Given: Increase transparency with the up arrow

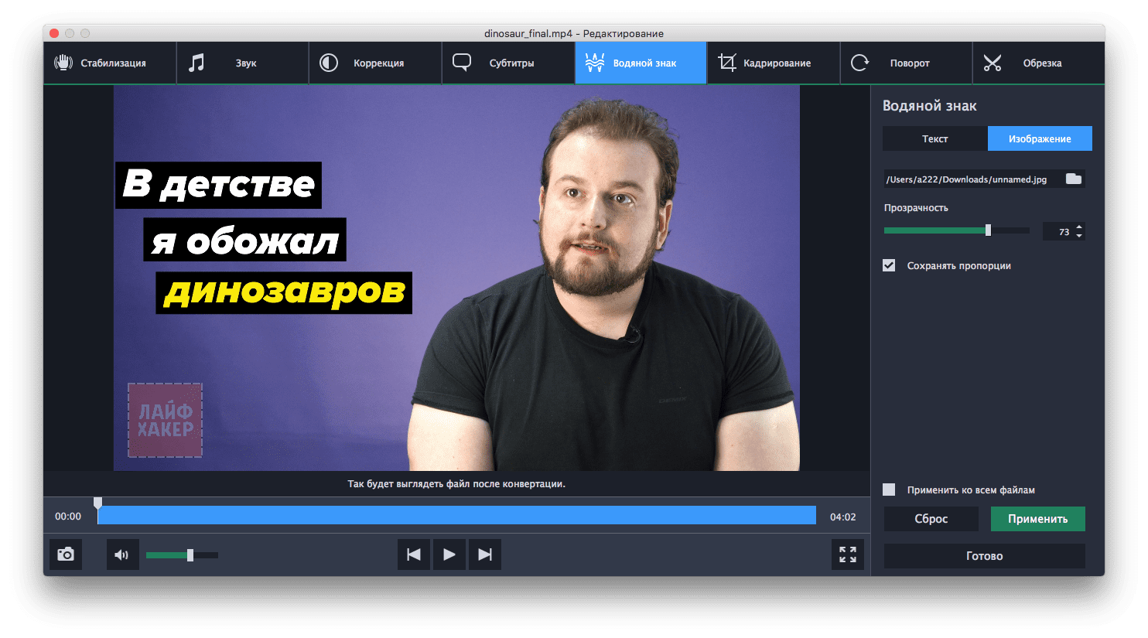Looking at the screenshot, I should 1079,227.
